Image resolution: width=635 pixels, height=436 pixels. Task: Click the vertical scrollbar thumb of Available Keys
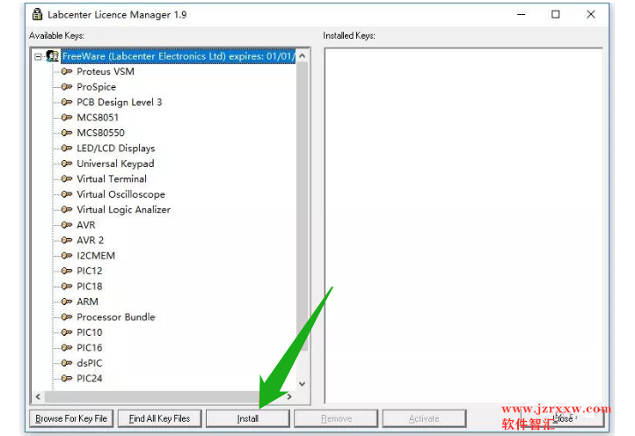pos(303,207)
